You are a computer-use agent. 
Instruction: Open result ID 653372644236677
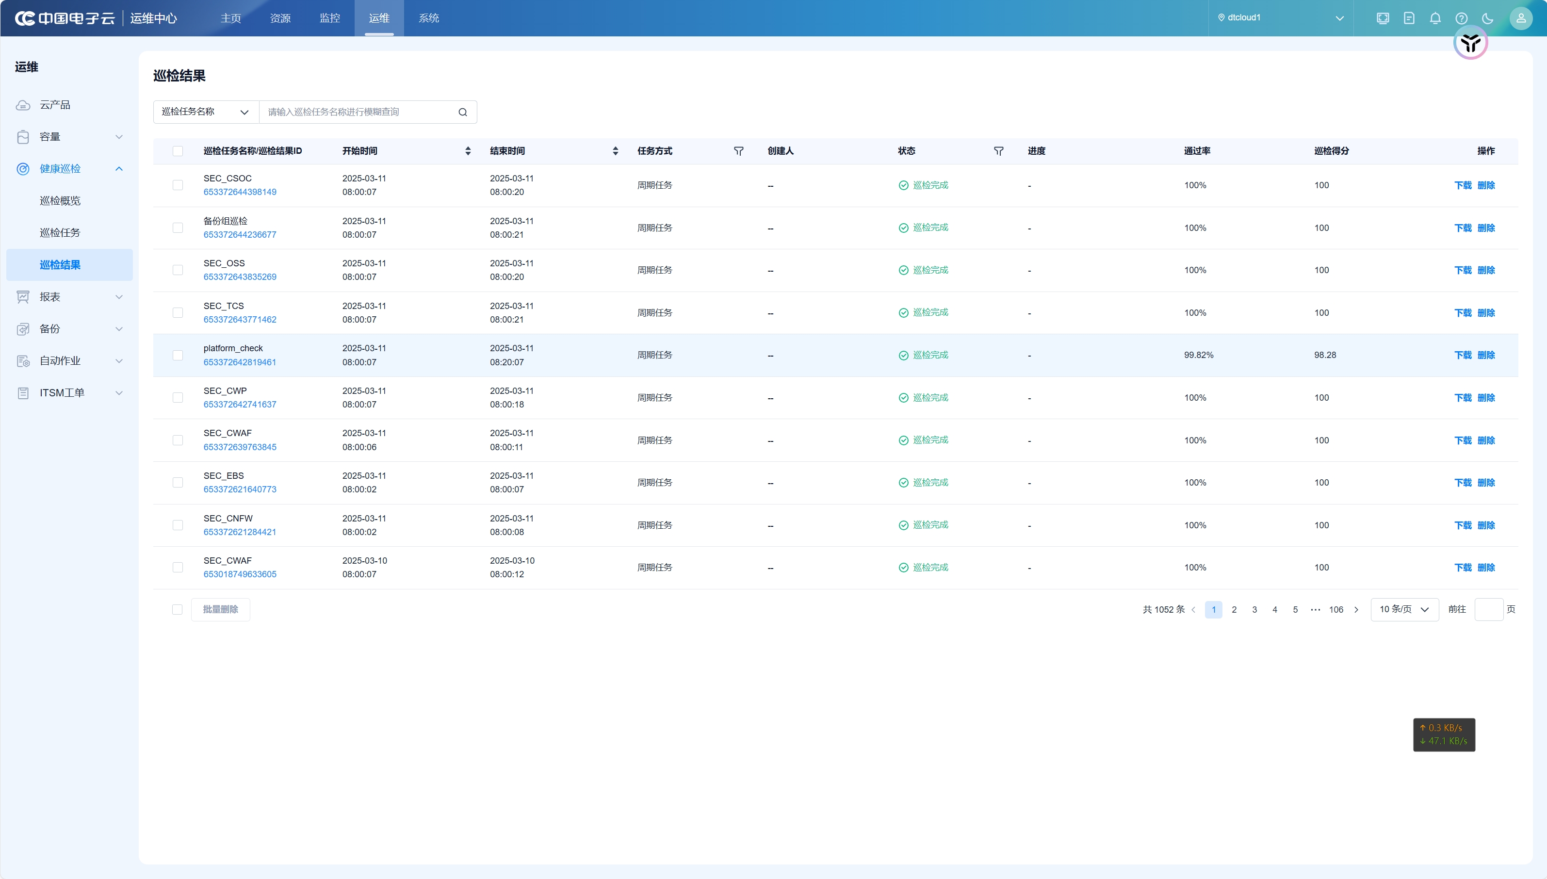[240, 235]
